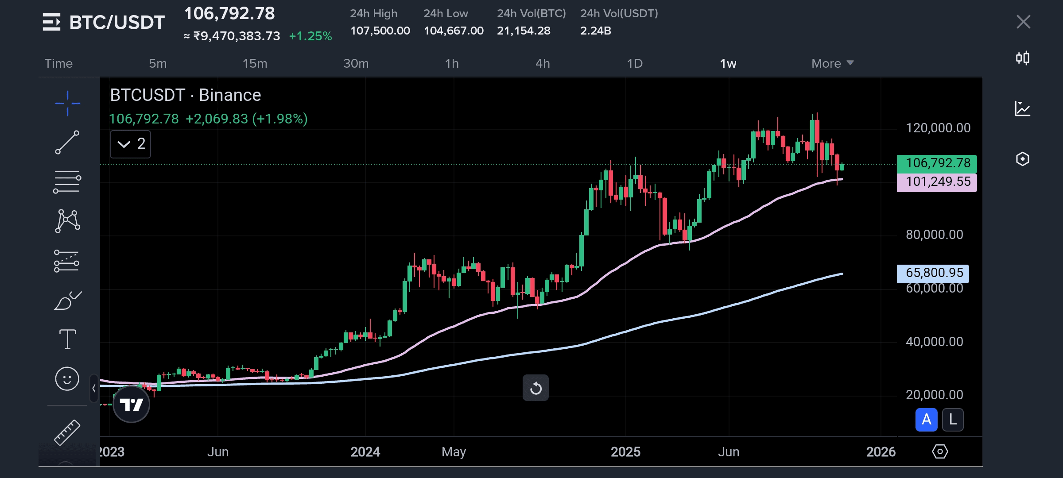This screenshot has height=478, width=1063.
Task: Select the ruler measure tool
Action: pyautogui.click(x=67, y=432)
